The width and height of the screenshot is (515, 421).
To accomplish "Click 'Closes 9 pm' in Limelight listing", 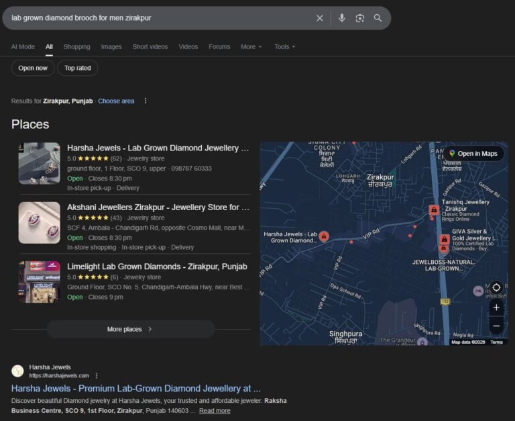I will (x=105, y=297).
